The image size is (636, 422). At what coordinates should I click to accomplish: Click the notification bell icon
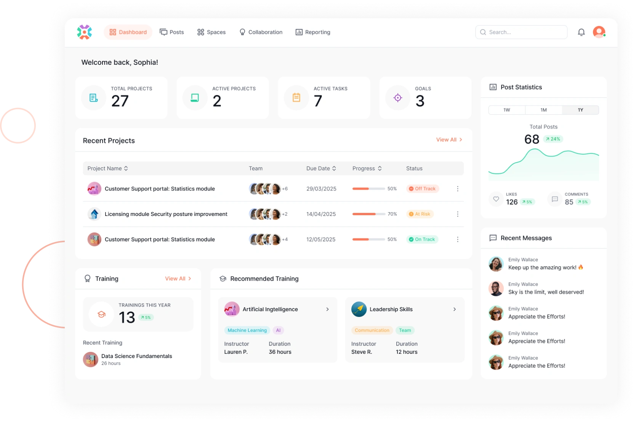pos(581,32)
